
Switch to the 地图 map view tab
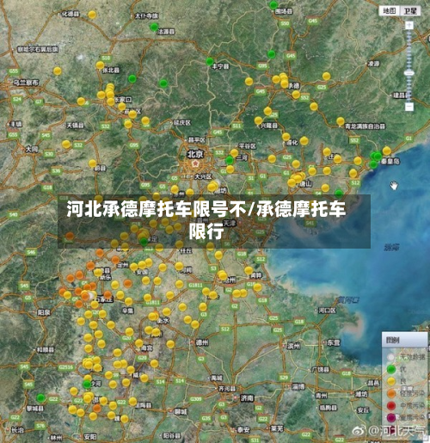pos(390,11)
